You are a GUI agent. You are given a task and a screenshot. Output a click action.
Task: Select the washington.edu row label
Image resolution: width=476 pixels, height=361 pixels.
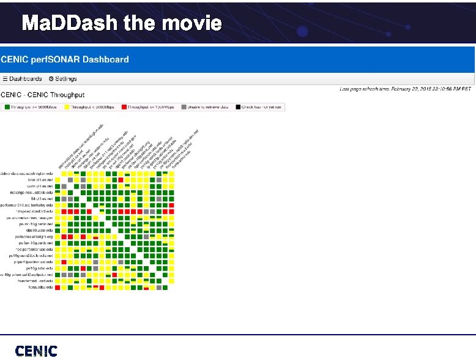[27, 174]
